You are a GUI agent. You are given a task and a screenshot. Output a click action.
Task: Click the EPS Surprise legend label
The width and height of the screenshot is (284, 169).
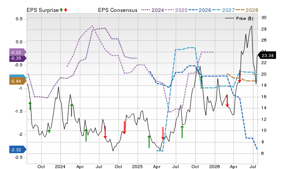[x=43, y=10]
